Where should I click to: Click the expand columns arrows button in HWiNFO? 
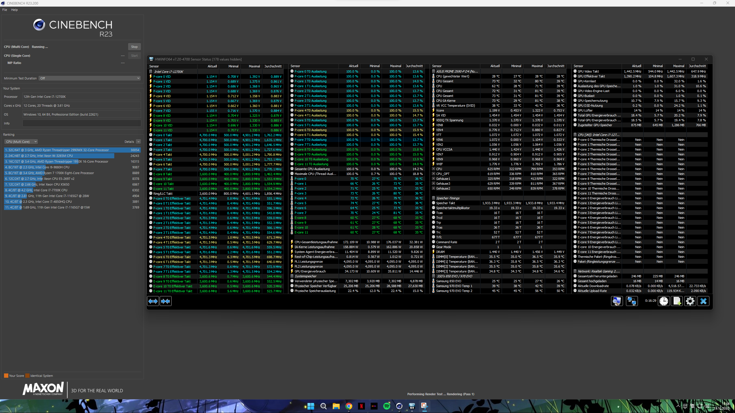(153, 301)
